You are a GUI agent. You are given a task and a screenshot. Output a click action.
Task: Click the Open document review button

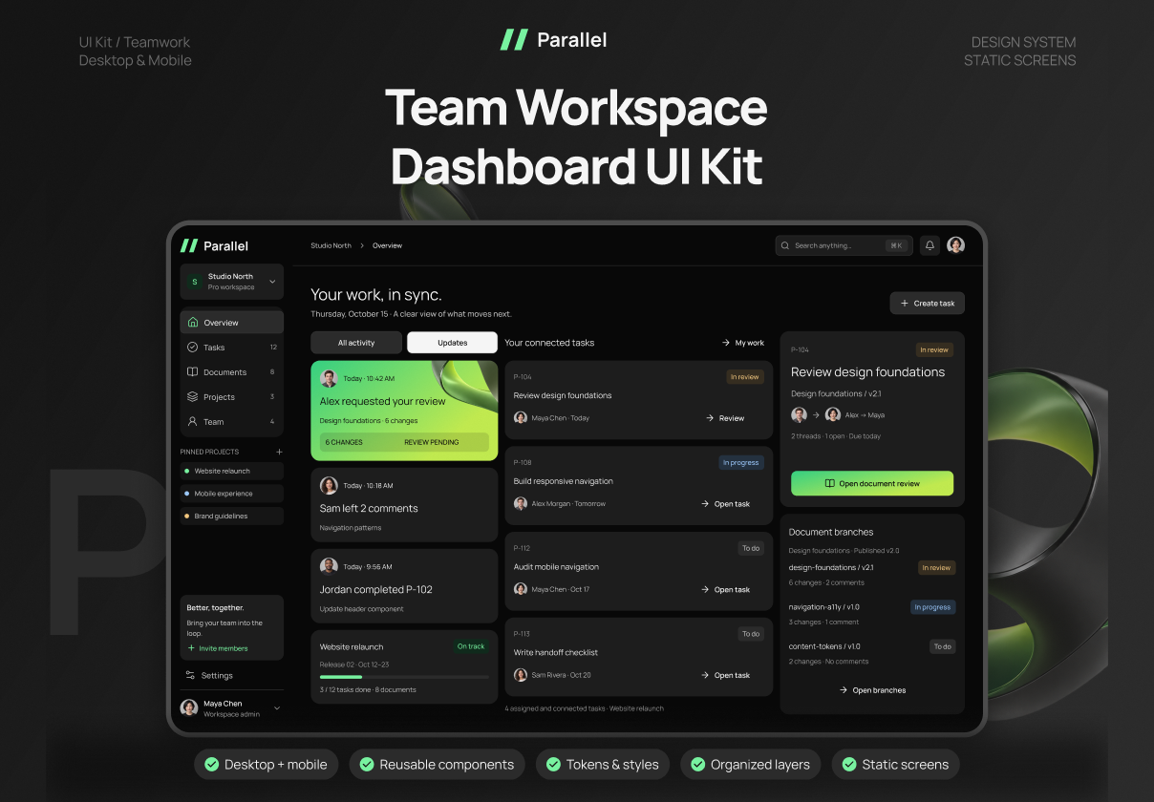[x=872, y=483]
